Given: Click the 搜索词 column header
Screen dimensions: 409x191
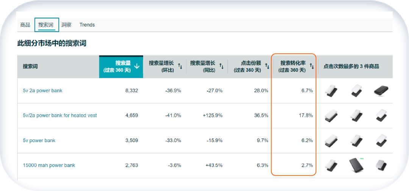Looking at the screenshot, I should [x=30, y=67].
